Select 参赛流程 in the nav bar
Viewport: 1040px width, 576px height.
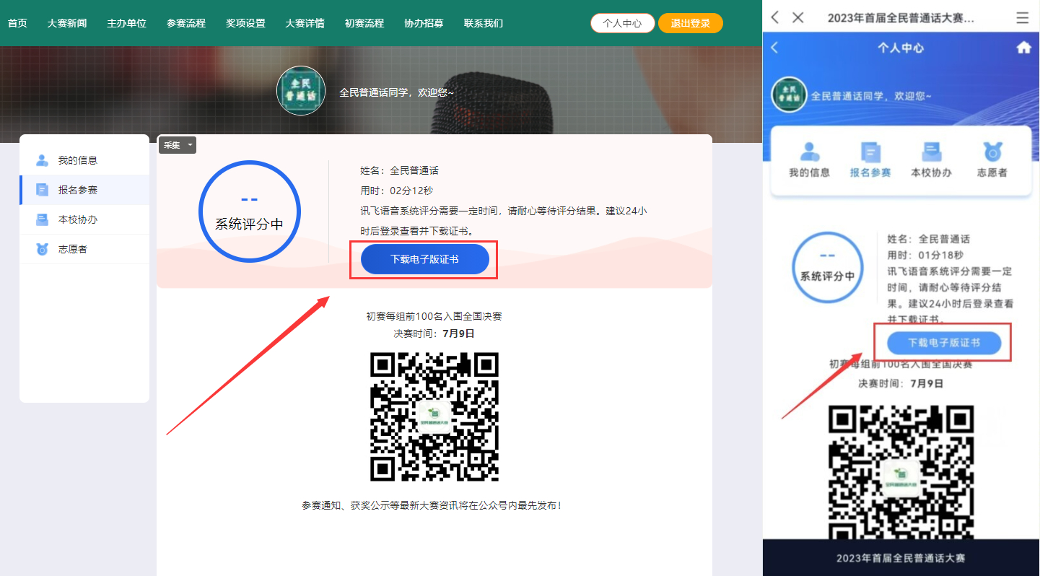pyautogui.click(x=186, y=23)
